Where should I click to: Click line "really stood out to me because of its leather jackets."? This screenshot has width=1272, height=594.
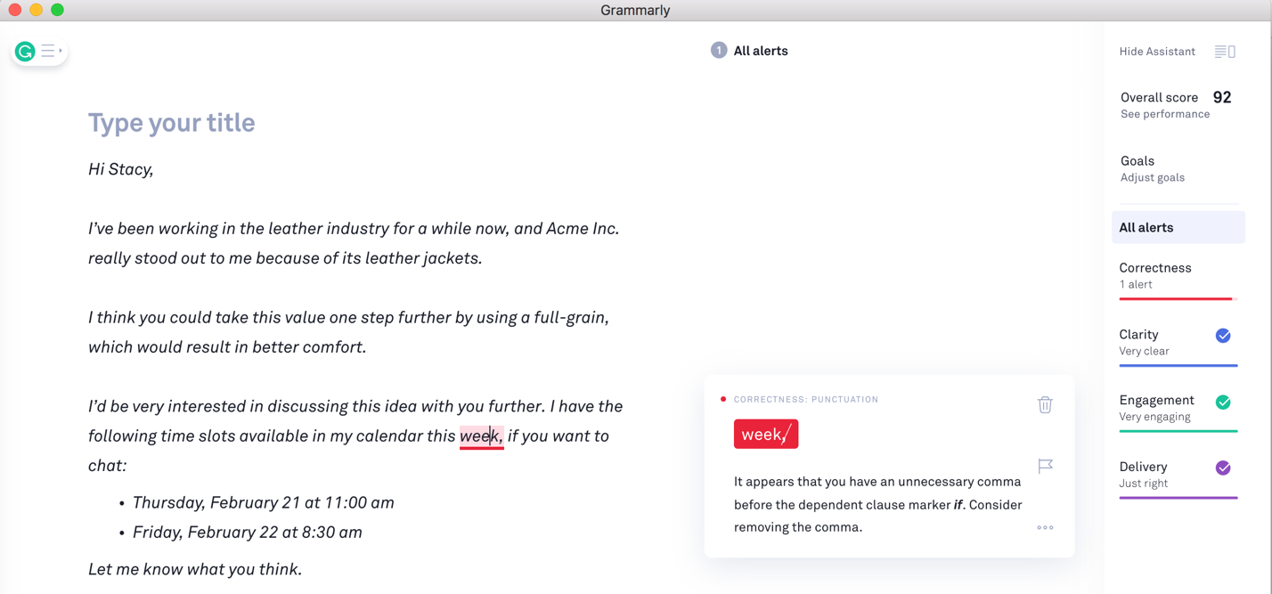(285, 258)
